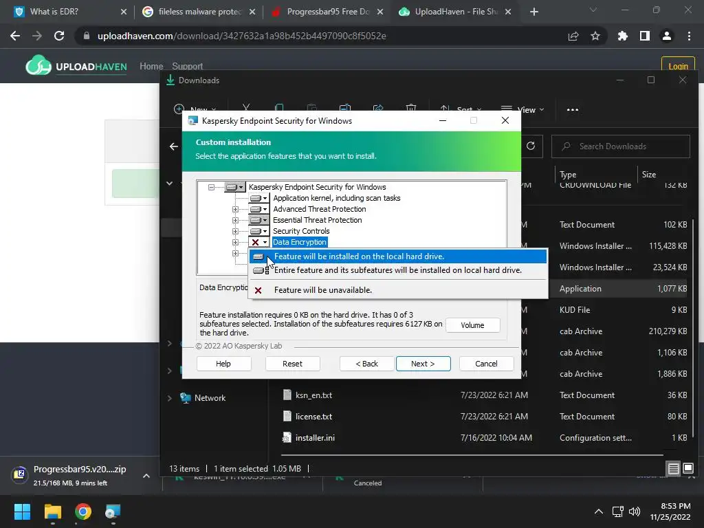Click the Volume button

click(472, 325)
